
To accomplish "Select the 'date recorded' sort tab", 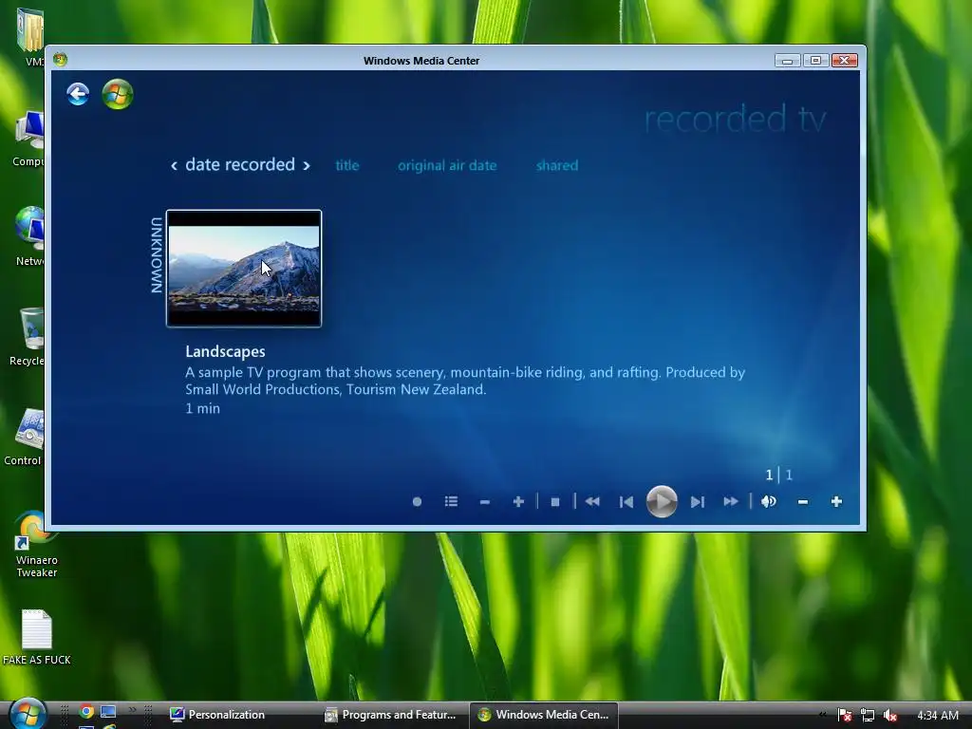I will coord(240,165).
